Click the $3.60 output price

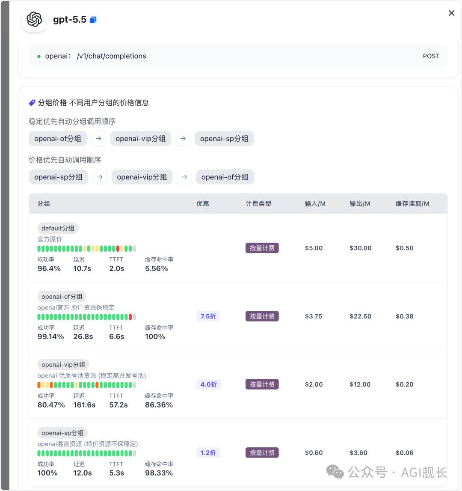(x=358, y=453)
